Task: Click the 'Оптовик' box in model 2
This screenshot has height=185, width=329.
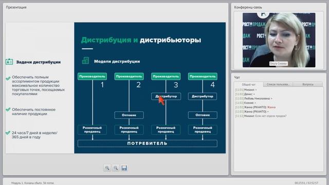Action: click(x=129, y=115)
